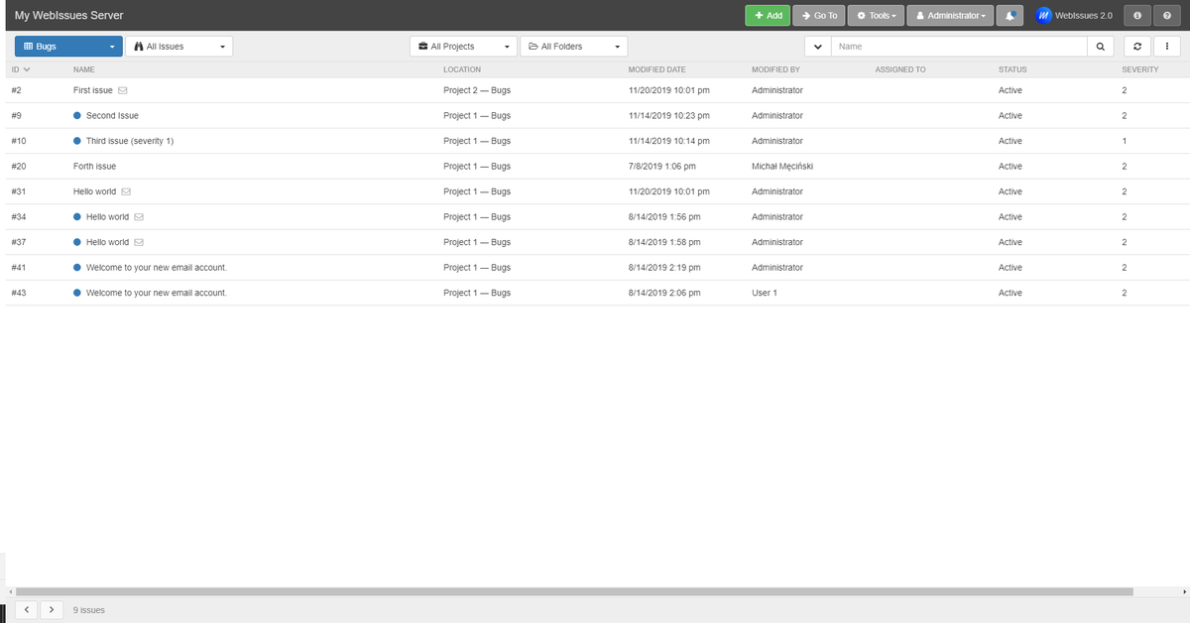The width and height of the screenshot is (1190, 623).
Task: Sort by Location column header
Action: [462, 69]
